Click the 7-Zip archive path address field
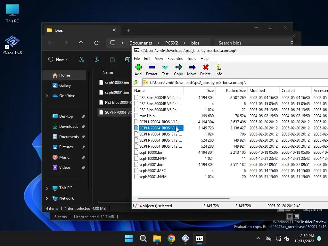328x246 pixels. click(235, 82)
